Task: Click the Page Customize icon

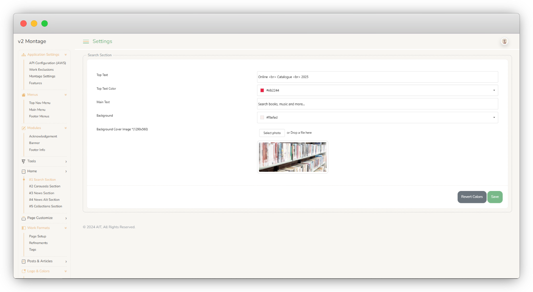Action: [23, 218]
